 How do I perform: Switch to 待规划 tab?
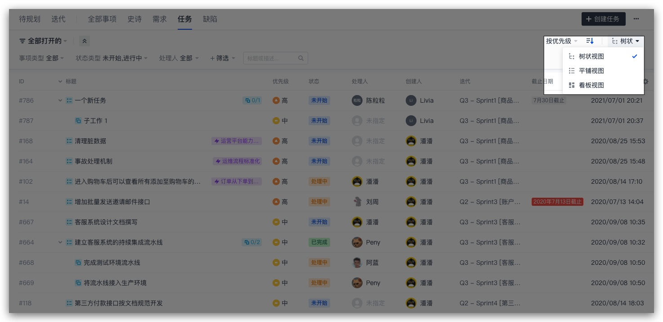click(30, 19)
